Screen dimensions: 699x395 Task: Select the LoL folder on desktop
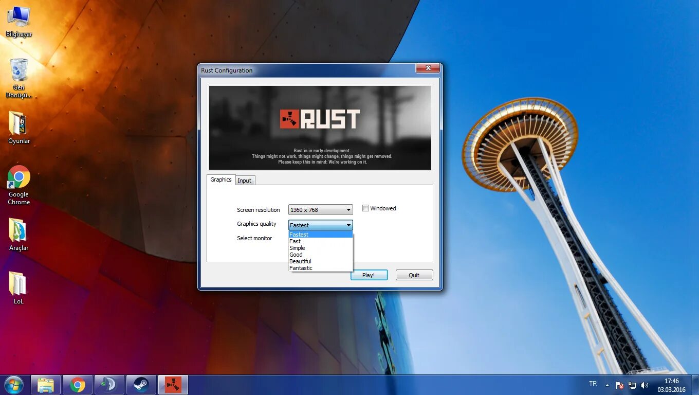coord(19,288)
